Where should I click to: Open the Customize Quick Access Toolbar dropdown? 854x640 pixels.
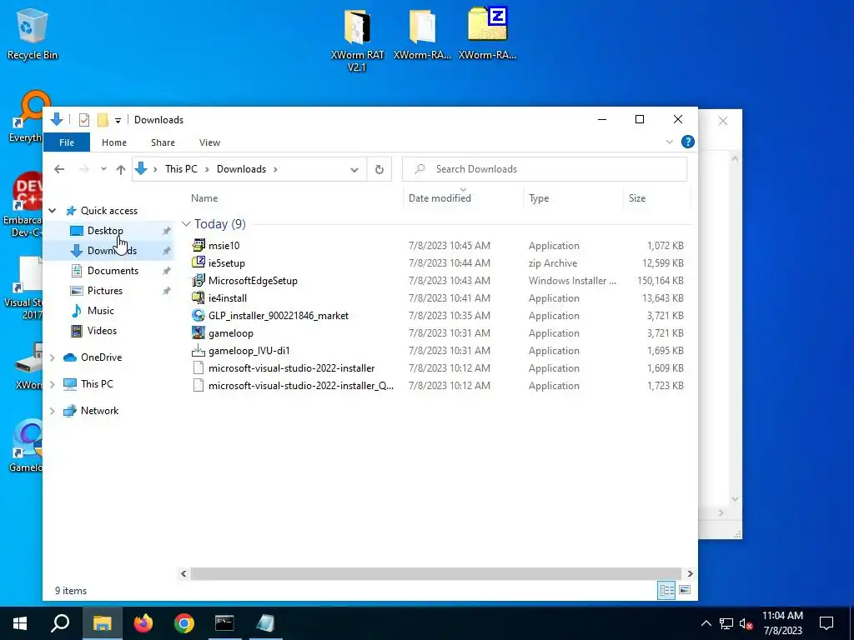[118, 120]
